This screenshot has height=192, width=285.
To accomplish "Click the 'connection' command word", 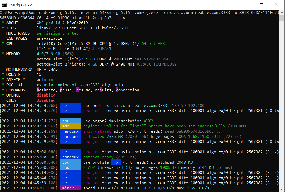I will (x=128, y=90).
